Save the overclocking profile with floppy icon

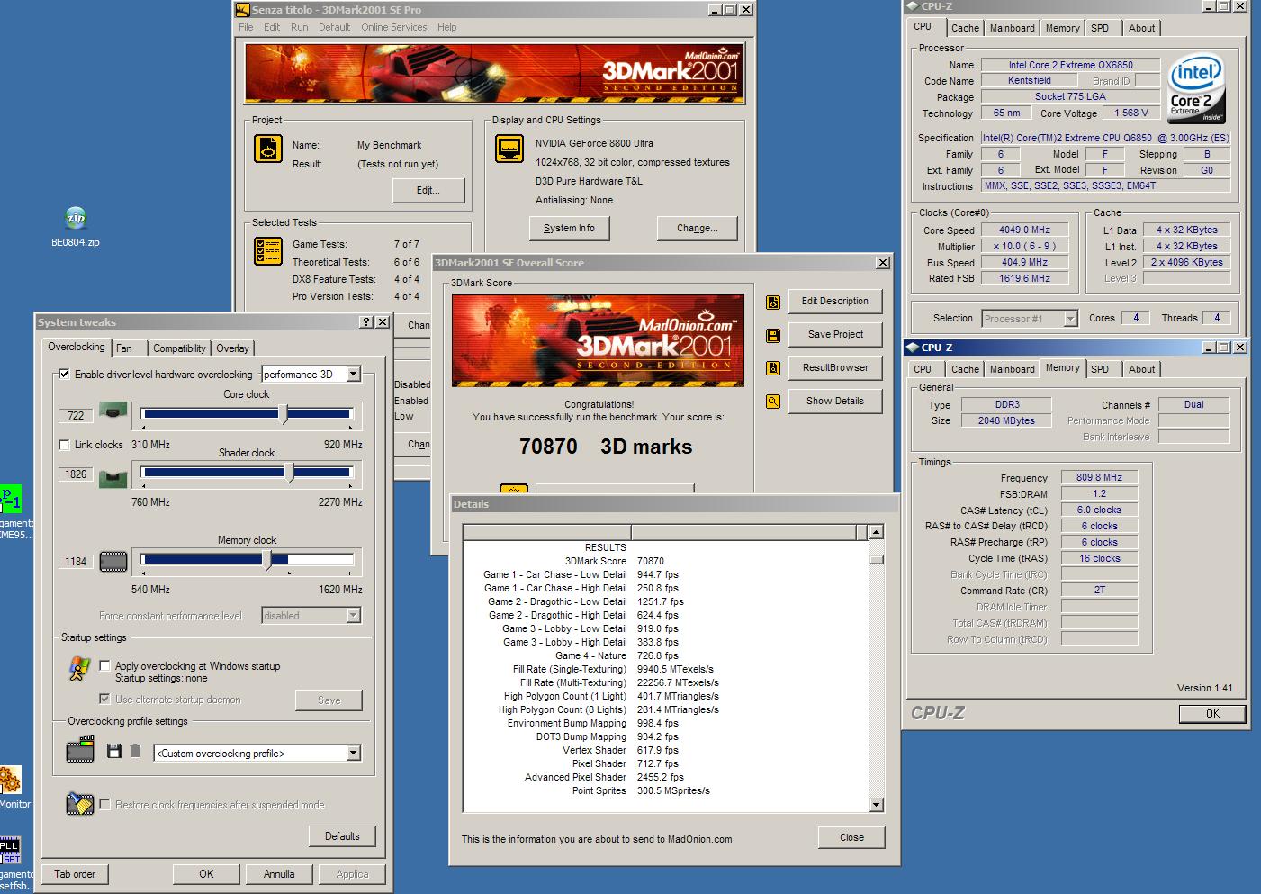[114, 751]
